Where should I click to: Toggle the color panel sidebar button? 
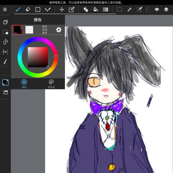coord(5,82)
